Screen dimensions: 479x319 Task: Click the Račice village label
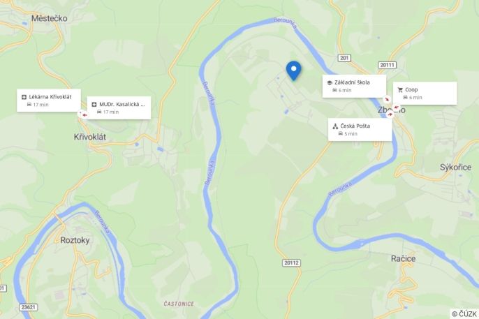point(404,259)
